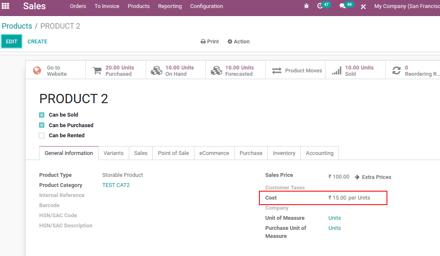Screen dimensions: 440x256
Task: Switch to the Accounting tab
Action: [x=320, y=153]
